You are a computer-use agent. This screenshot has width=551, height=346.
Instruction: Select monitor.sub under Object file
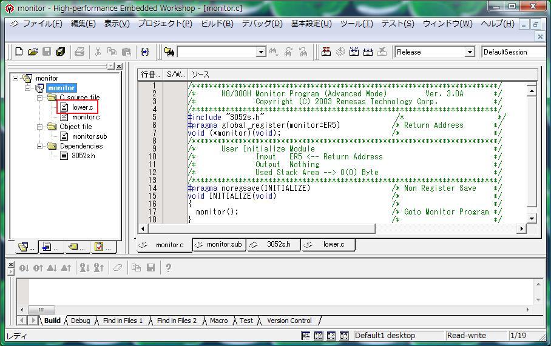(x=89, y=136)
